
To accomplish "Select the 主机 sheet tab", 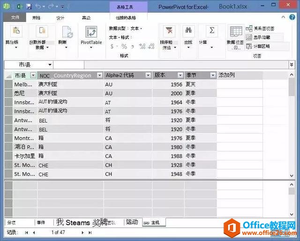I will [154, 222].
